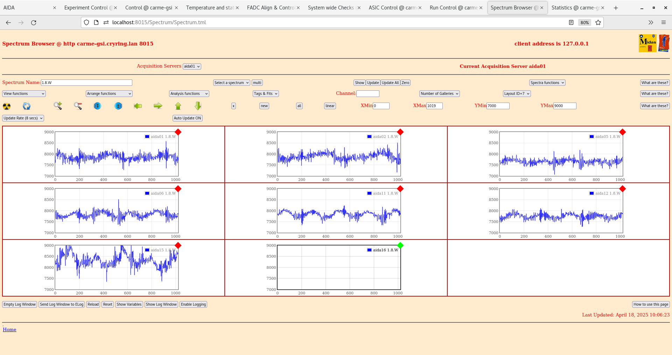672x355 pixels.
Task: Click the green left arrow icon
Action: tap(138, 106)
